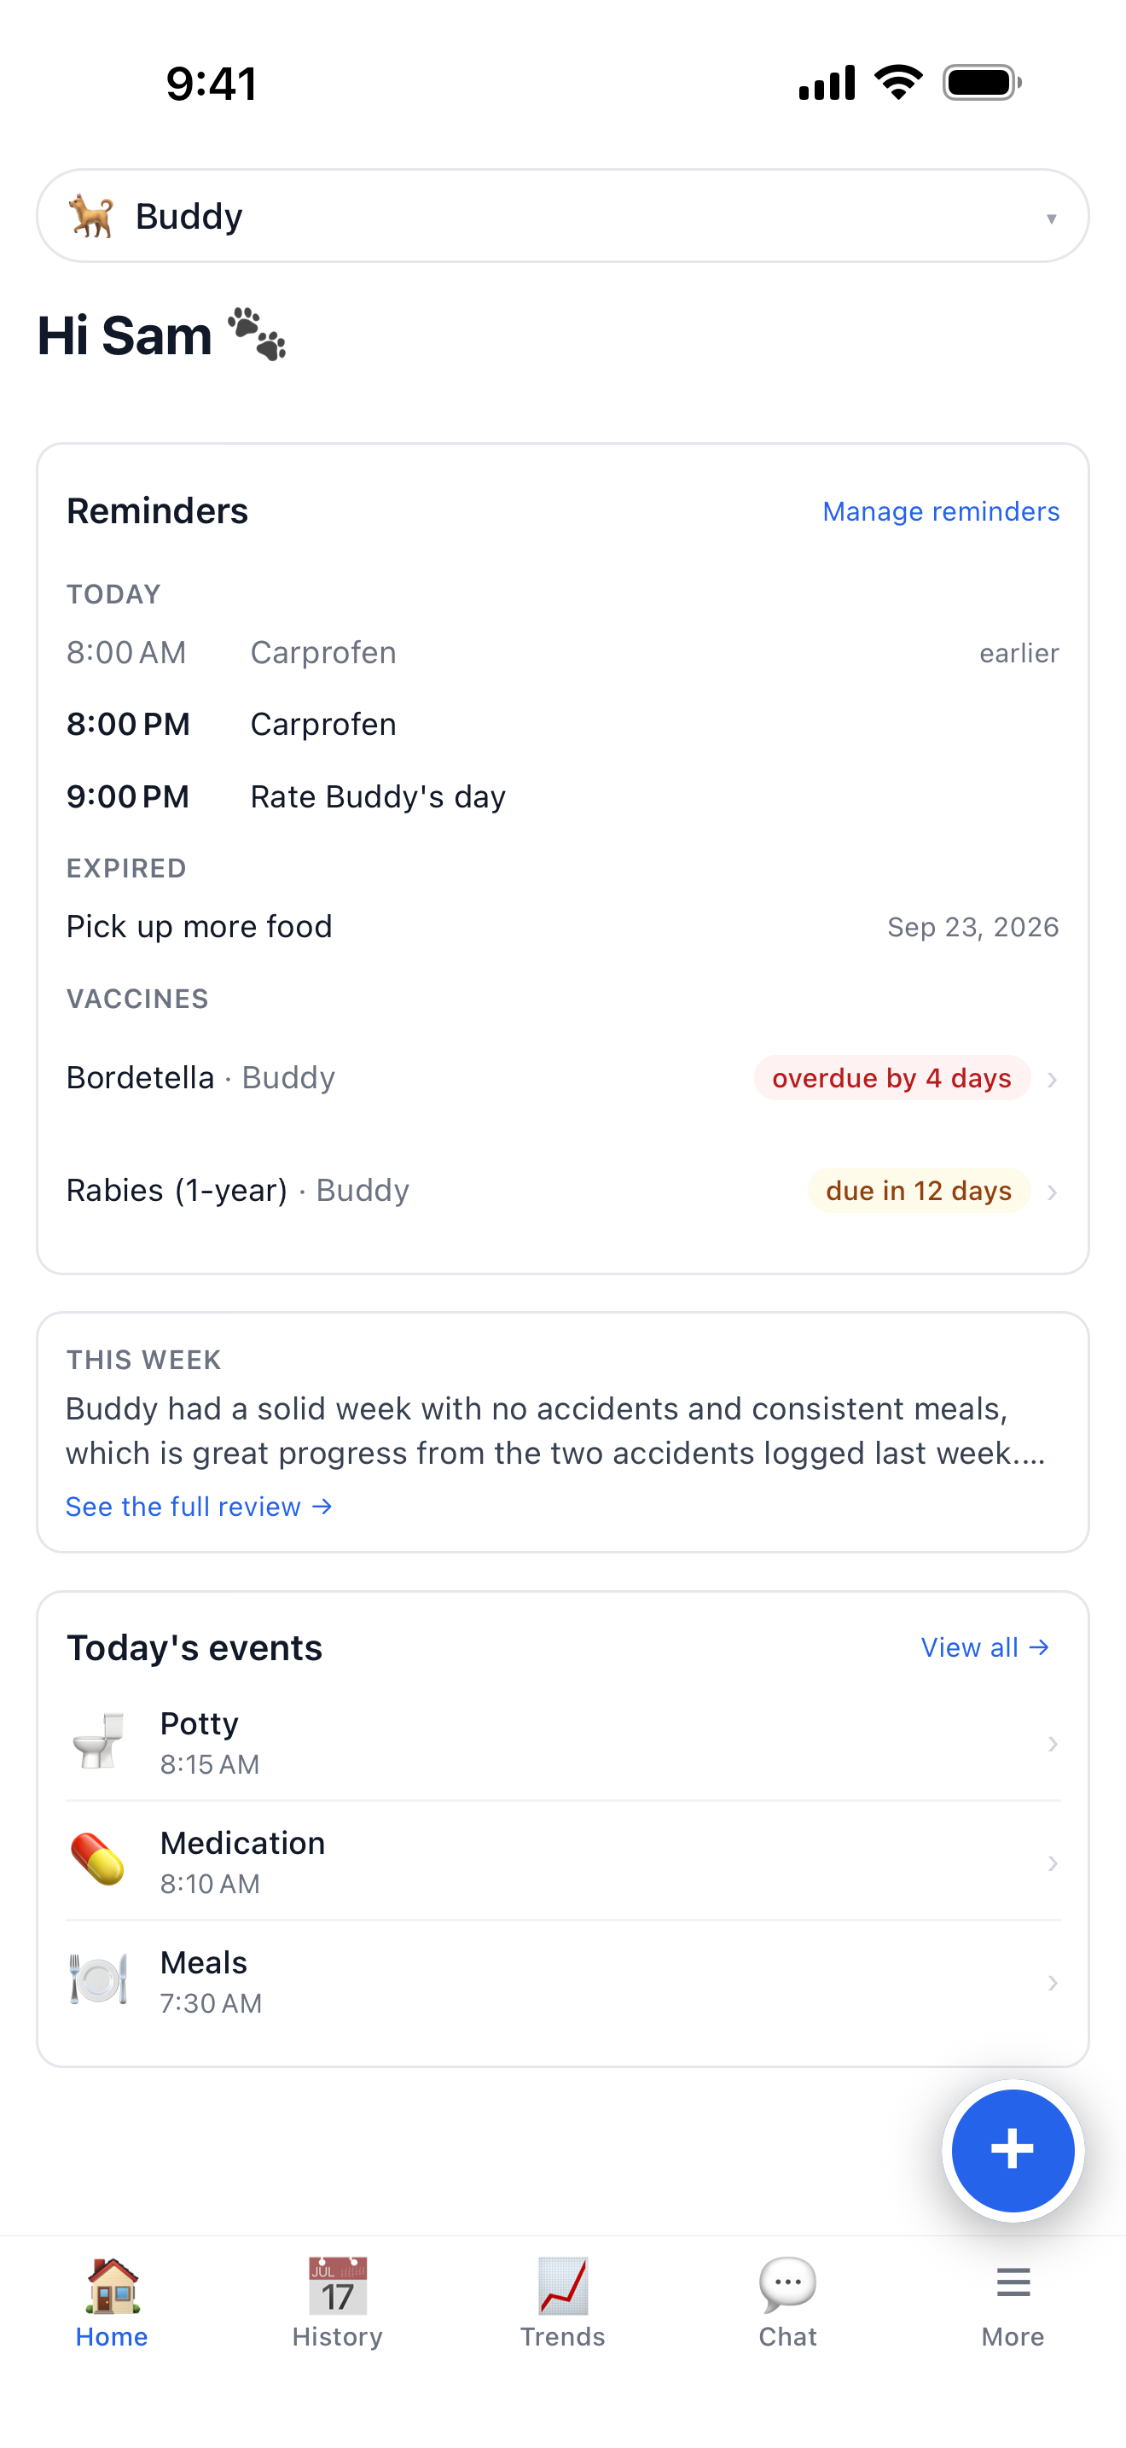Select the overdue by 4 days badge
Screen dimensions: 1126x2448
click(x=891, y=1078)
